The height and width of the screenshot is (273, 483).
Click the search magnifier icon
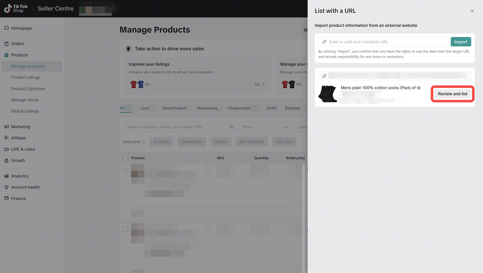(x=231, y=127)
